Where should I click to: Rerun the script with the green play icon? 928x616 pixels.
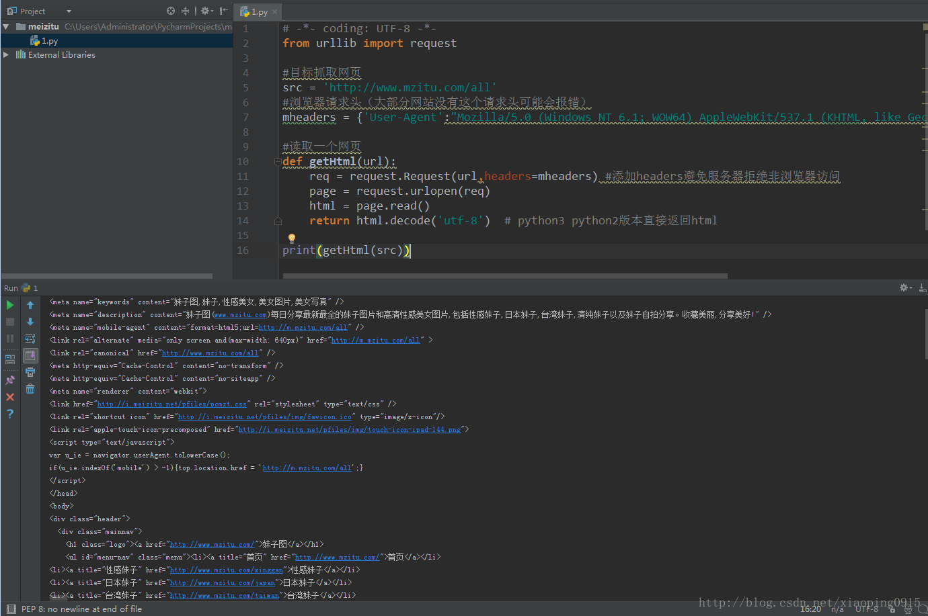click(10, 305)
